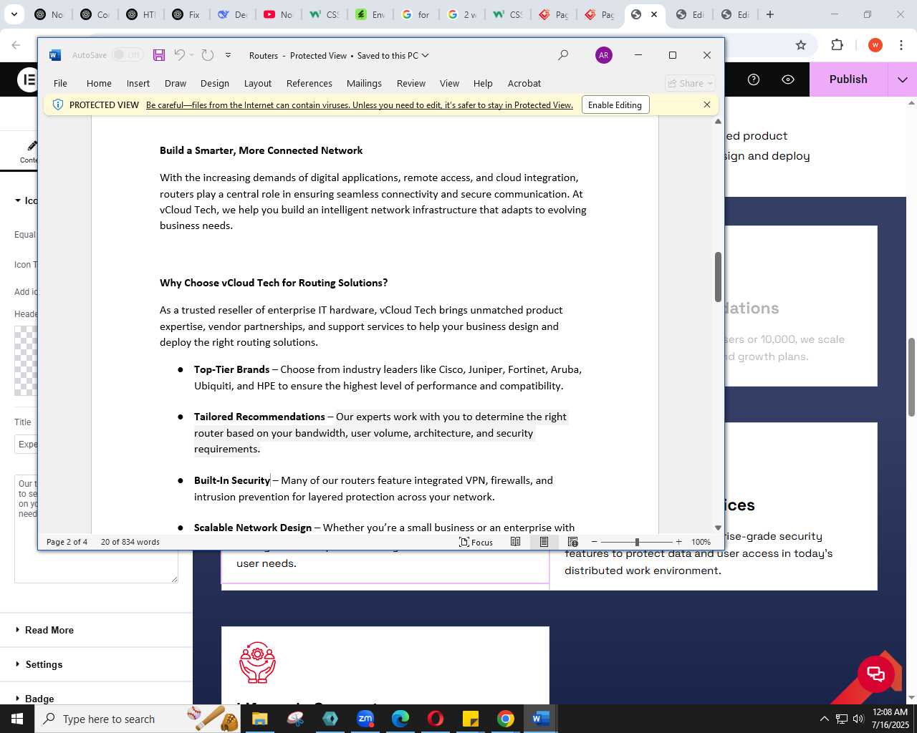The height and width of the screenshot is (733, 917).
Task: Open the Acrobat ribbon tab
Action: point(524,83)
